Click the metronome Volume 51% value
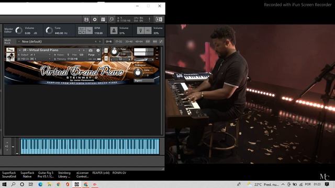Screen dimensions: 335x188 coord(122,33)
